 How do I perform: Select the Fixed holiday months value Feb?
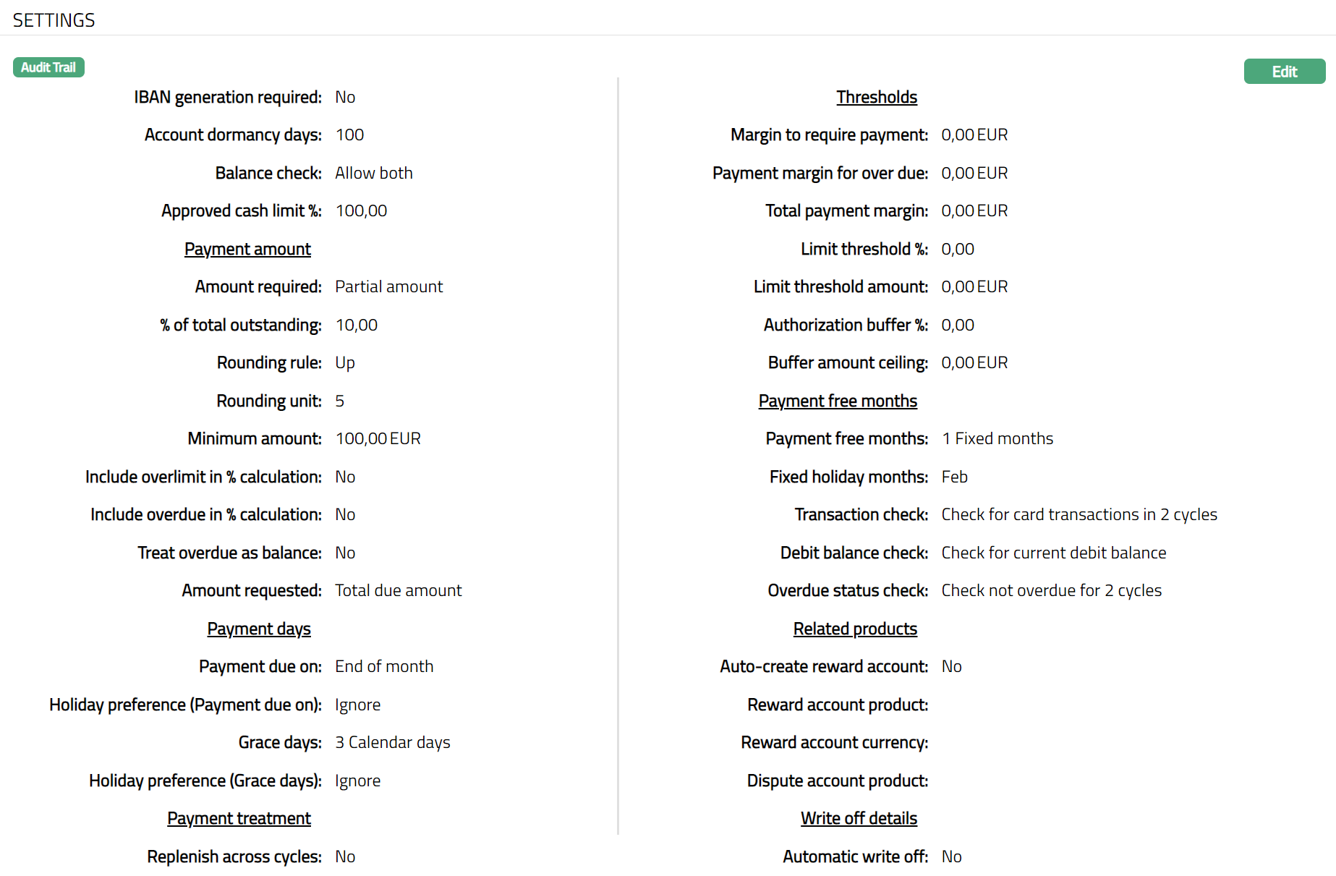point(954,477)
